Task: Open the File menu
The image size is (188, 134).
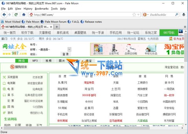Action: click(x=3, y=9)
